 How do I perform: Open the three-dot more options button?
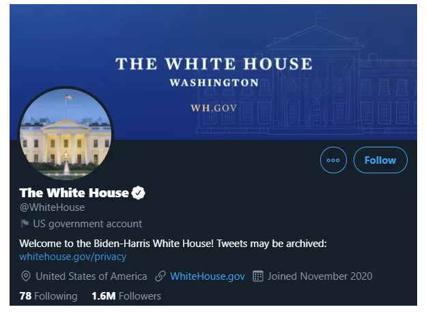[x=333, y=160]
